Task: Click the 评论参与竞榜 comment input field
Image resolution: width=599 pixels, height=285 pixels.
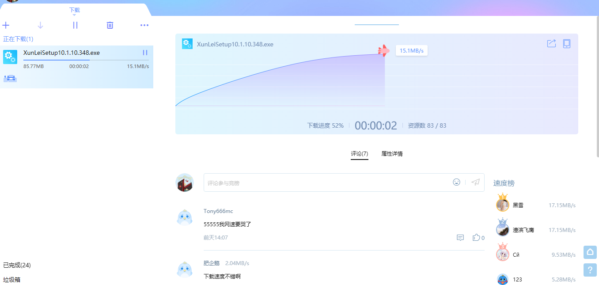Action: (x=327, y=182)
